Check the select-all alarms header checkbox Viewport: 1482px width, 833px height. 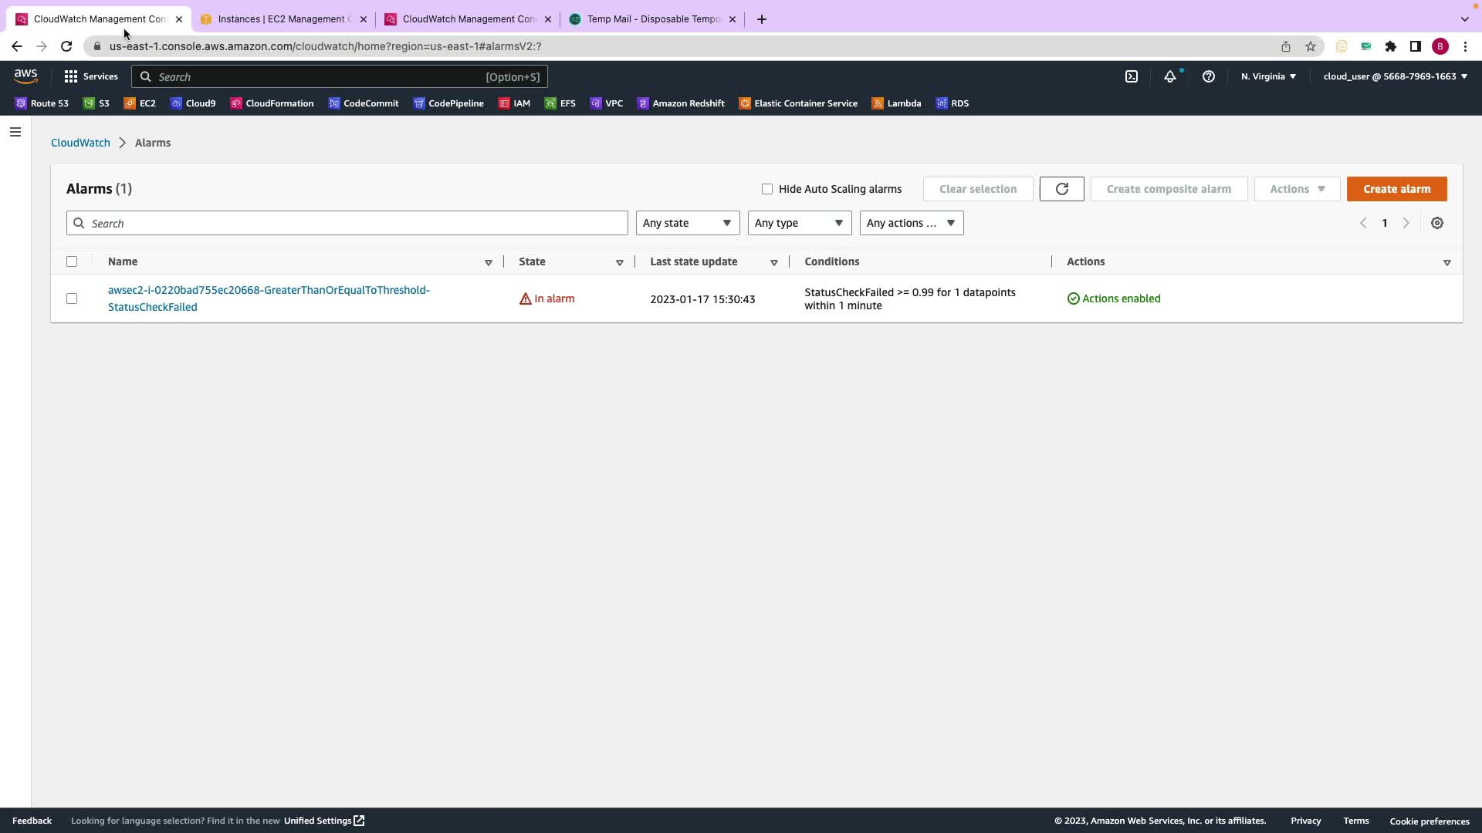click(x=72, y=261)
